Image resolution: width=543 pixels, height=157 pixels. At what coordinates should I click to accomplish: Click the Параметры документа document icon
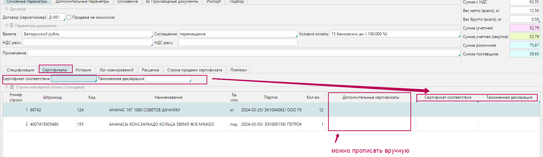click(12, 25)
